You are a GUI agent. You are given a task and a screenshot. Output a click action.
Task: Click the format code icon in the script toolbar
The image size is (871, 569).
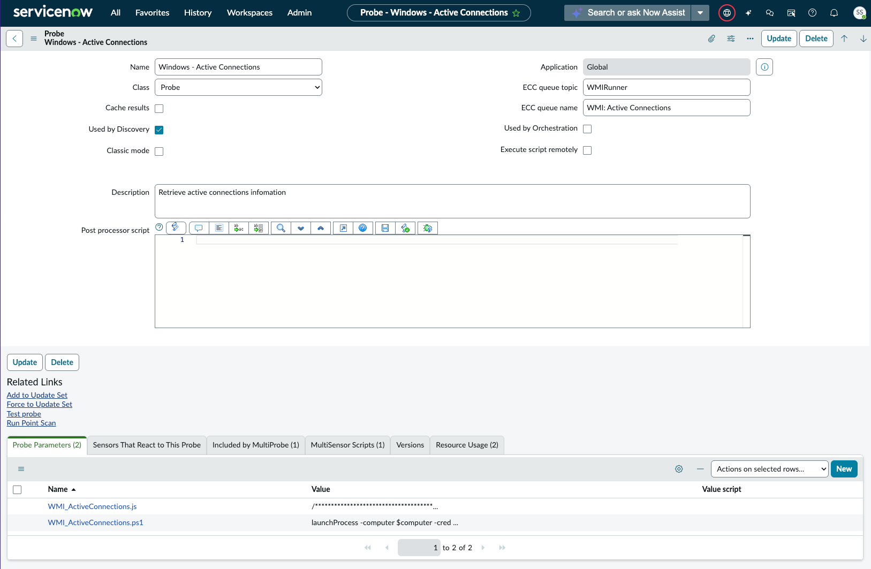click(x=219, y=228)
